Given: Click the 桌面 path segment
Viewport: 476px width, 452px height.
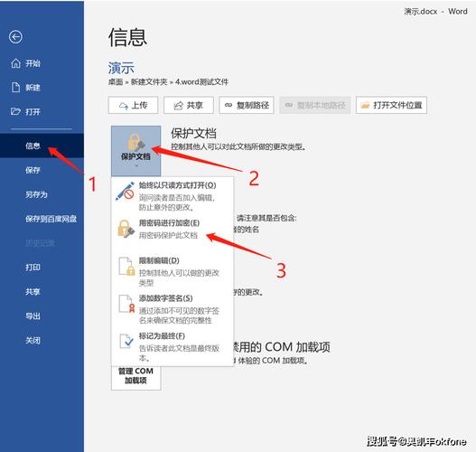Looking at the screenshot, I should [116, 81].
